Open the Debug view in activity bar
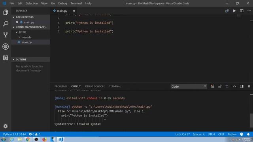This screenshot has width=253, height=142. [x=6, y=47]
